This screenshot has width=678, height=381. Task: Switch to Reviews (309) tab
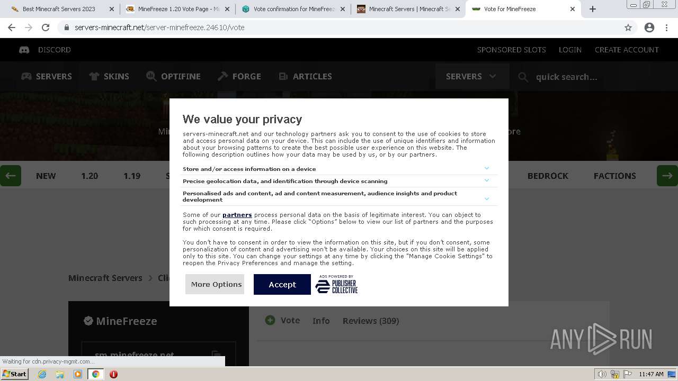coord(371,321)
